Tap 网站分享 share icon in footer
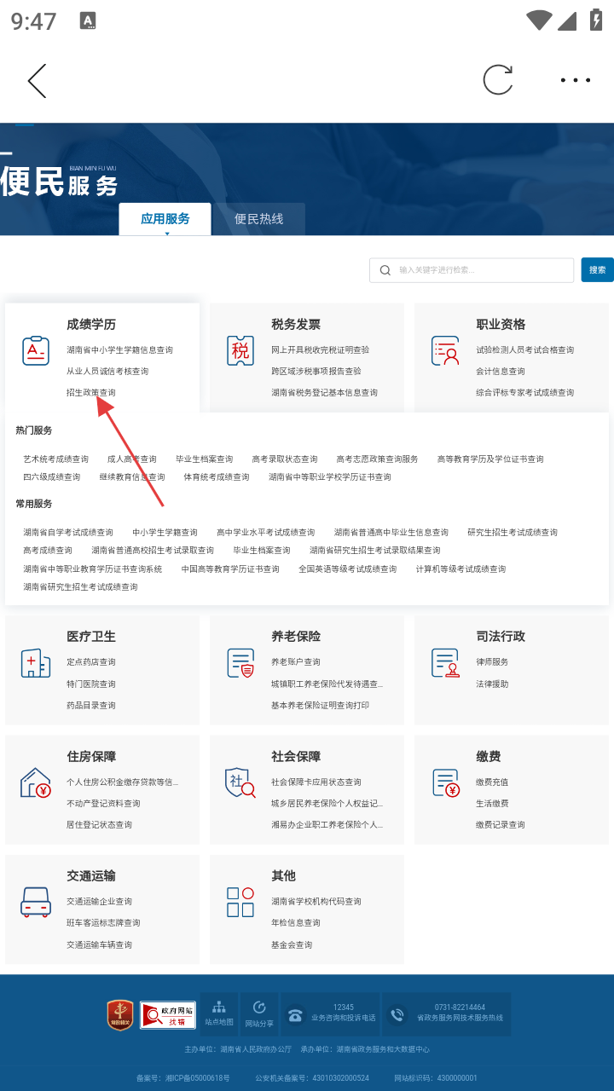The height and width of the screenshot is (1091, 614). coord(259,1013)
